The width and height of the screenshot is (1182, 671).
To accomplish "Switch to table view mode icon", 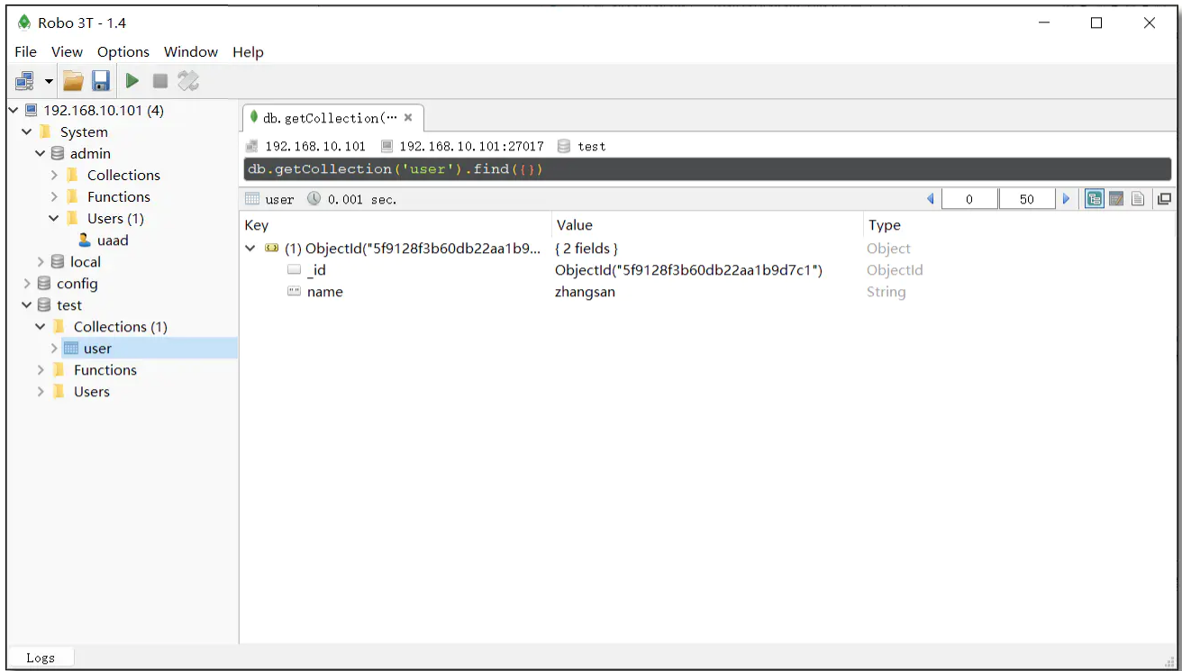I will [1116, 199].
